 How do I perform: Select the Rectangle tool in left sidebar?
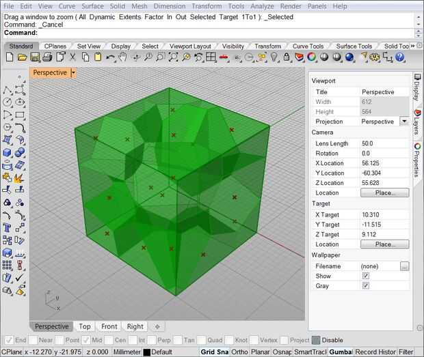point(20,115)
